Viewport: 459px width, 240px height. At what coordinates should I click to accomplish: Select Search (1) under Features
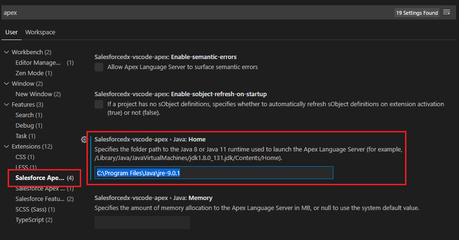(29, 115)
